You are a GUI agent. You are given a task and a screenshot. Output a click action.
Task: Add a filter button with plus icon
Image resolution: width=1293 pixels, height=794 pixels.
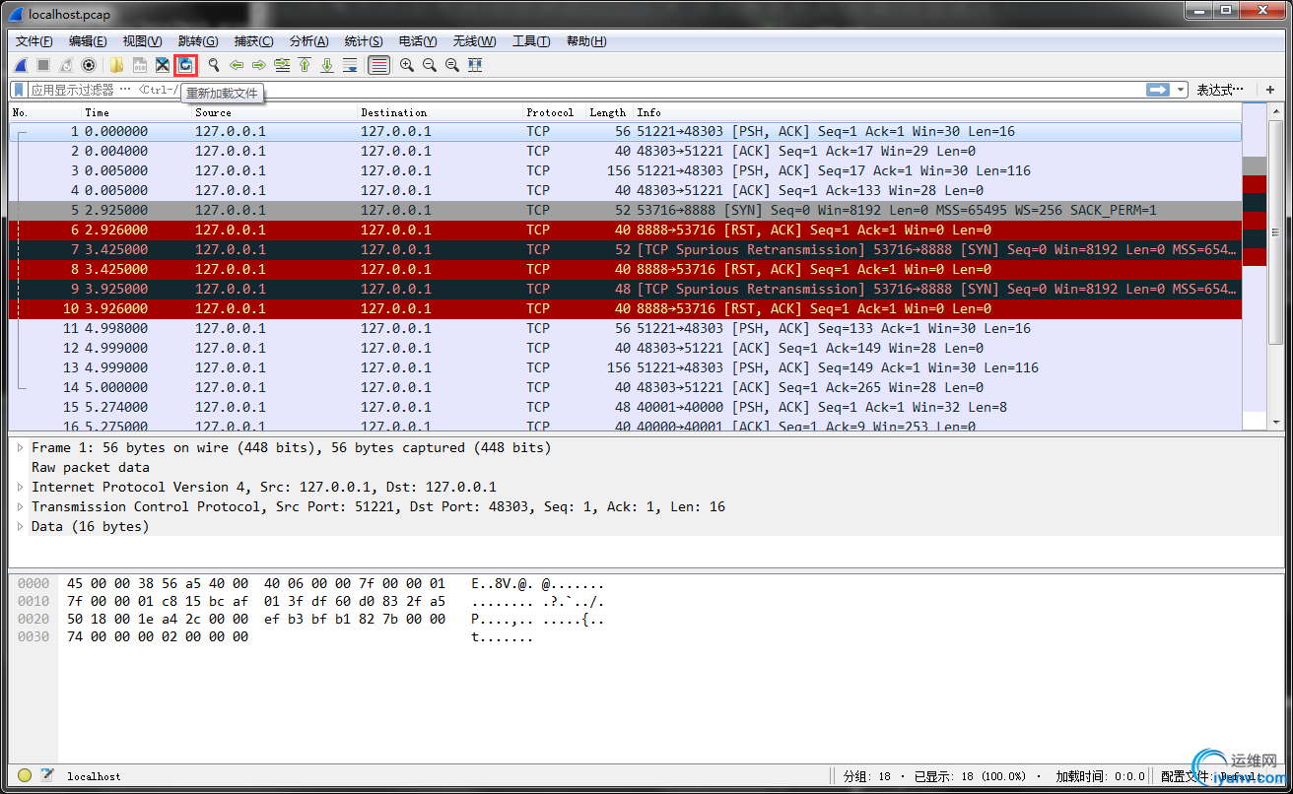tap(1270, 90)
